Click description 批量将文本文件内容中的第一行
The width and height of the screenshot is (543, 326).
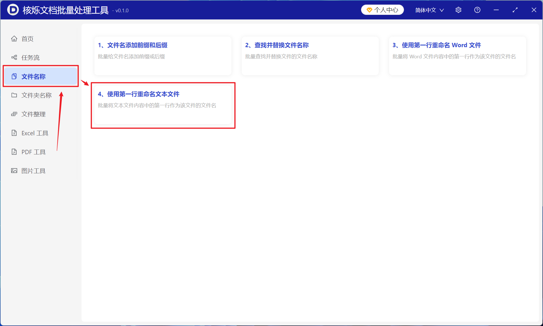click(157, 106)
